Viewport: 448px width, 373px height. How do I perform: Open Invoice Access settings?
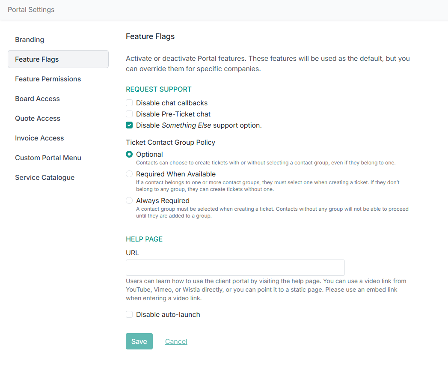39,138
